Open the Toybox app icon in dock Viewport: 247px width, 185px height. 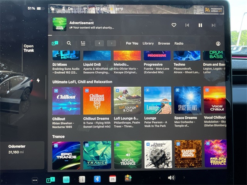(x=128, y=178)
